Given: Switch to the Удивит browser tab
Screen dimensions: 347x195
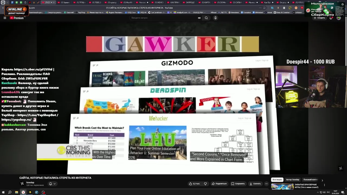Looking at the screenshot, I should pyautogui.click(x=64, y=2).
